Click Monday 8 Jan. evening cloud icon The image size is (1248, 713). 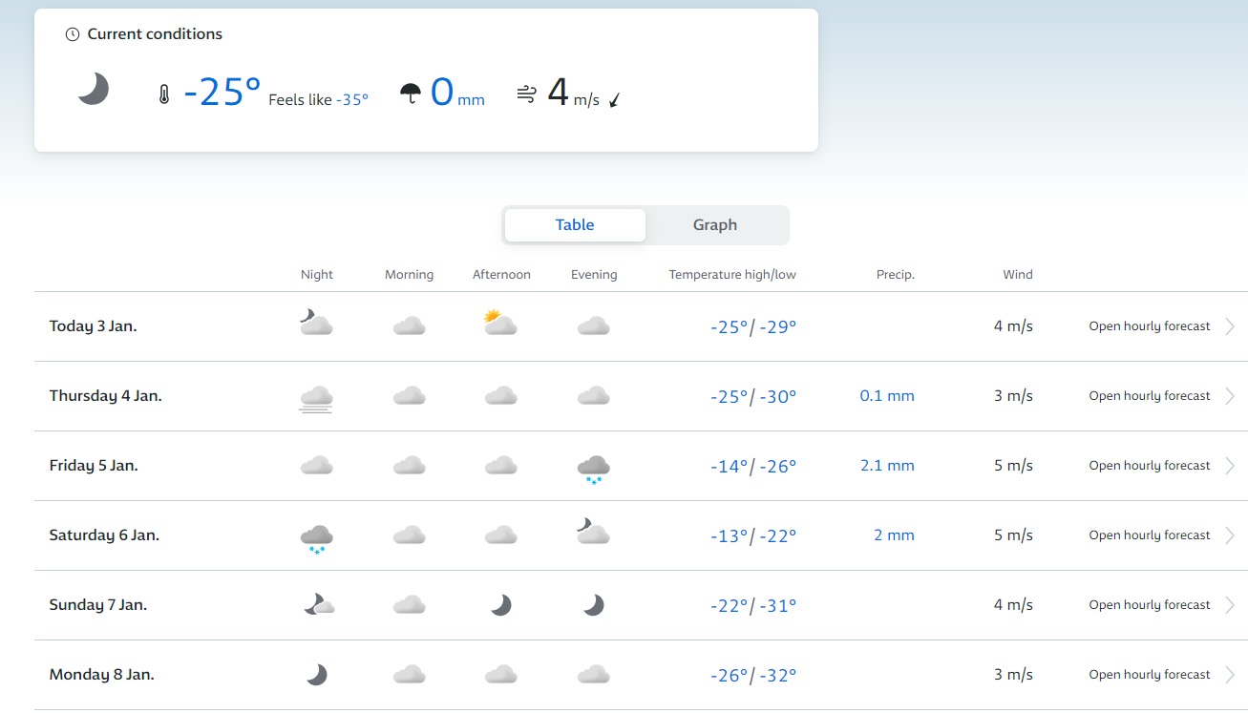pos(593,675)
